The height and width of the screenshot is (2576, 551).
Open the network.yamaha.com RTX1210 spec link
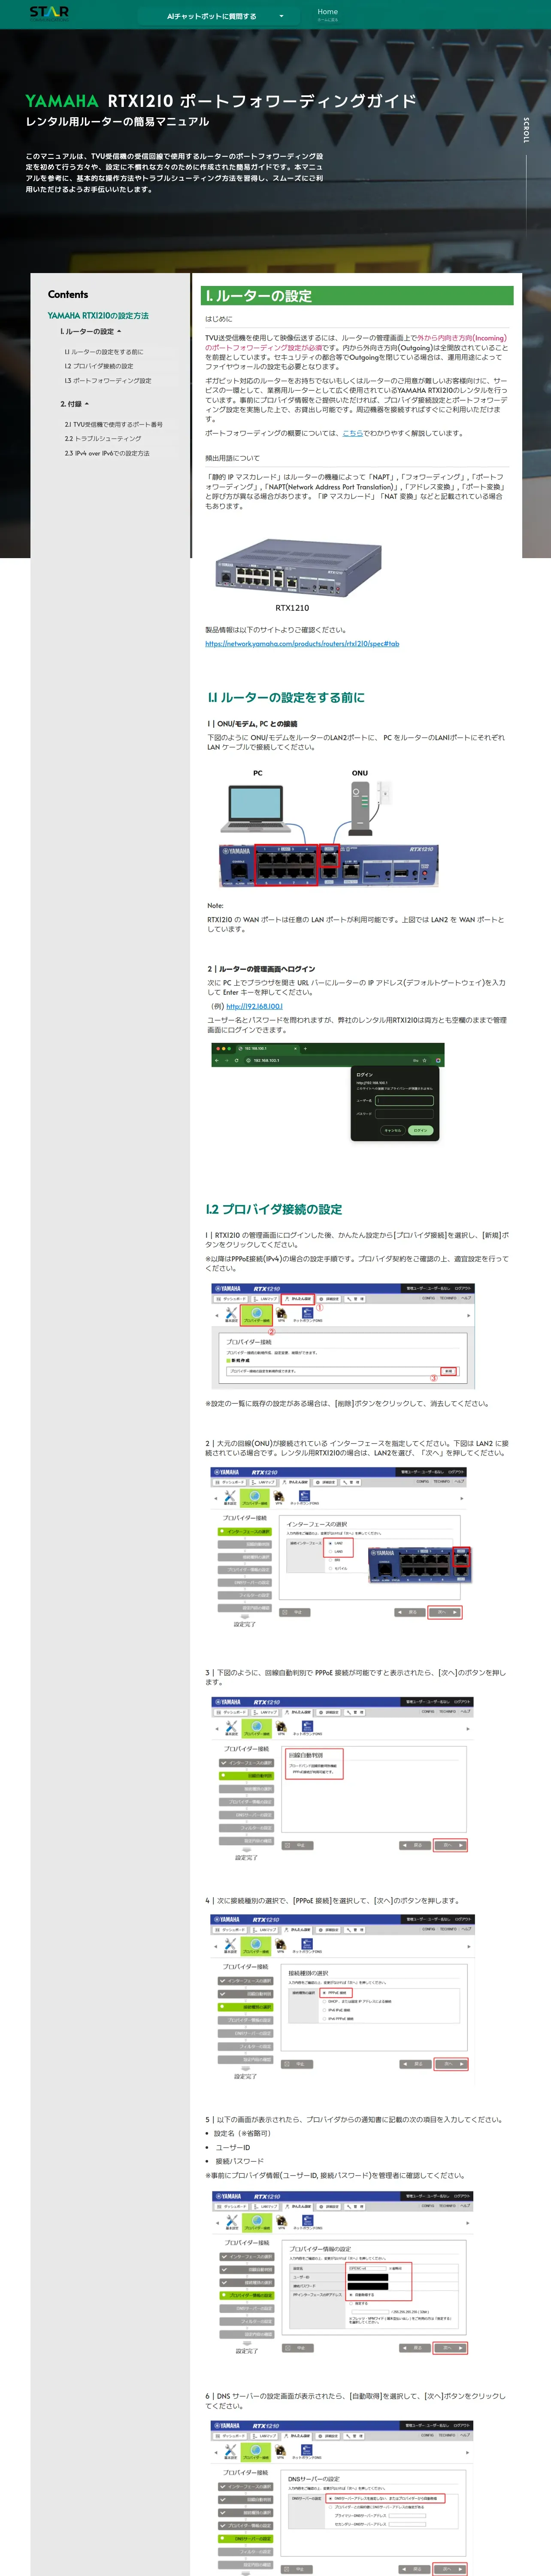(302, 643)
